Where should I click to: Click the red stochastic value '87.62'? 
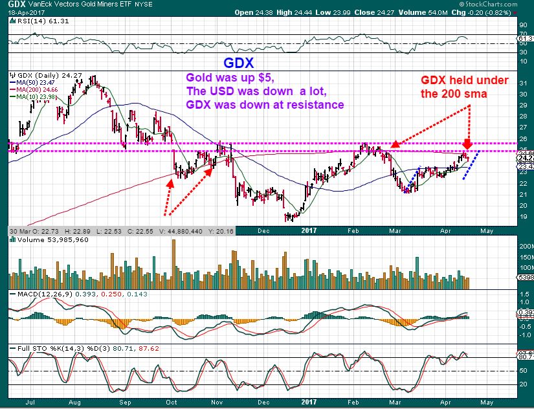click(148, 348)
